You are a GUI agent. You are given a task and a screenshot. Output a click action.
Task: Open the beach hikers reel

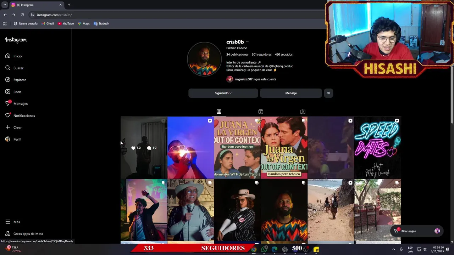pos(331,210)
